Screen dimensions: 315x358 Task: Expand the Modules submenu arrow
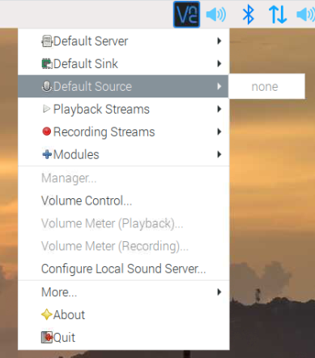pos(219,154)
